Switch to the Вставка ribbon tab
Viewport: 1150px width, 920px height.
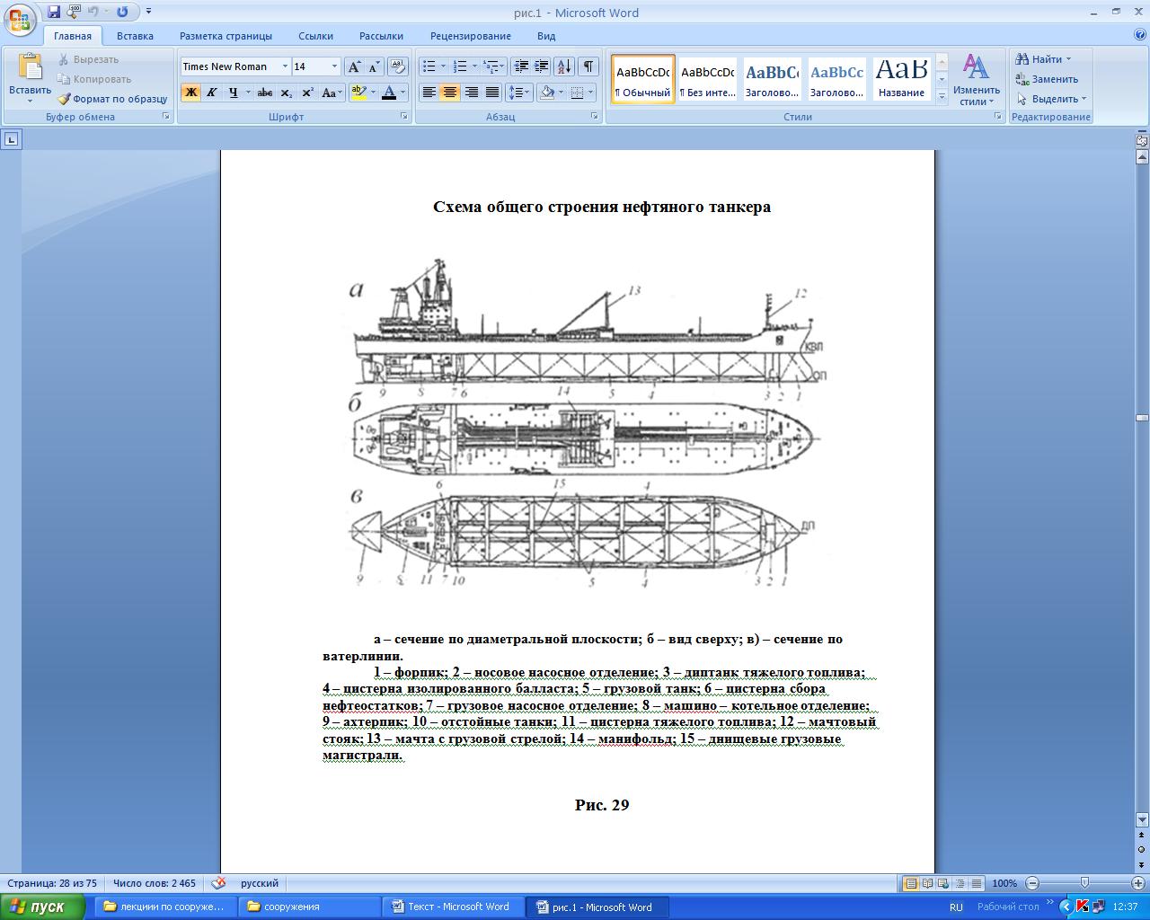[x=135, y=36]
